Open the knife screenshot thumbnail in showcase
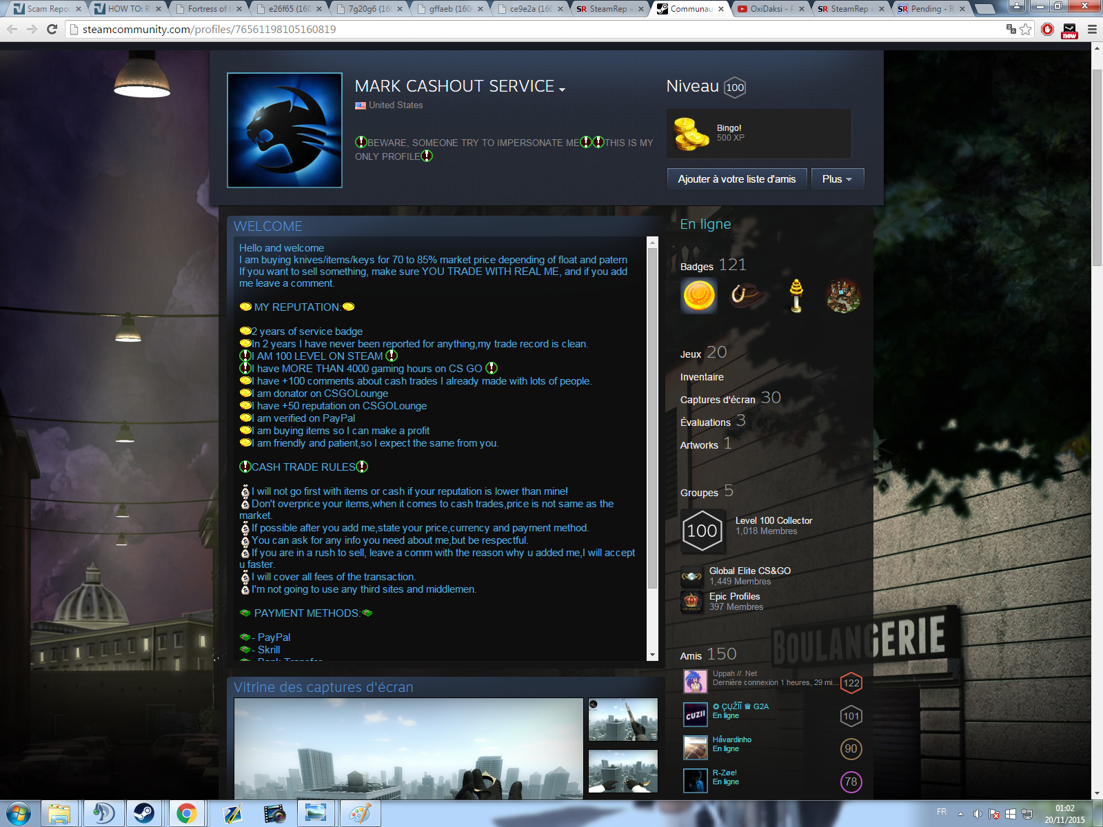 [x=623, y=719]
